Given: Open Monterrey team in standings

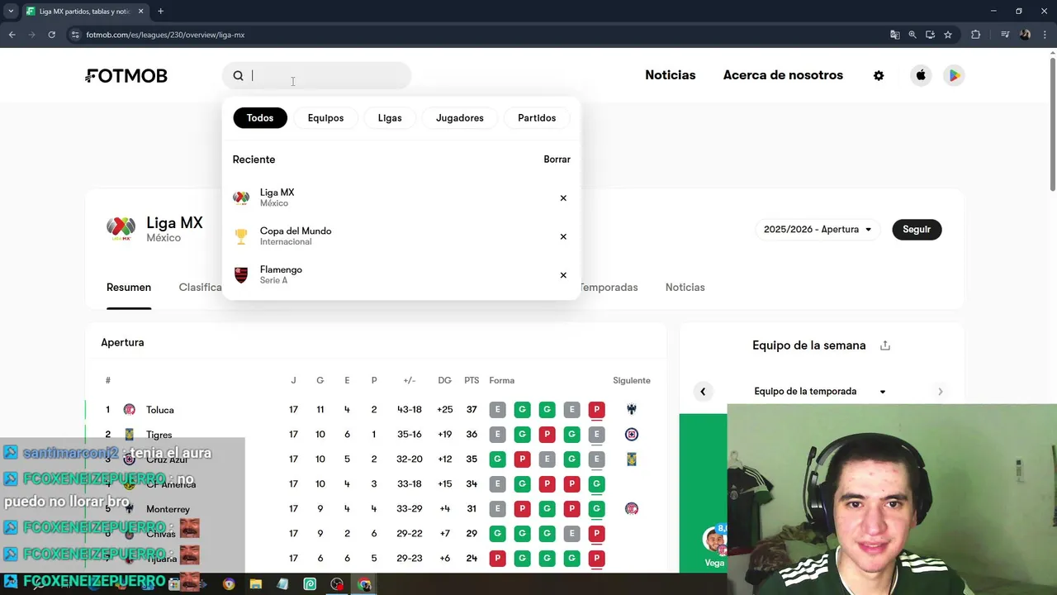Looking at the screenshot, I should pos(168,509).
